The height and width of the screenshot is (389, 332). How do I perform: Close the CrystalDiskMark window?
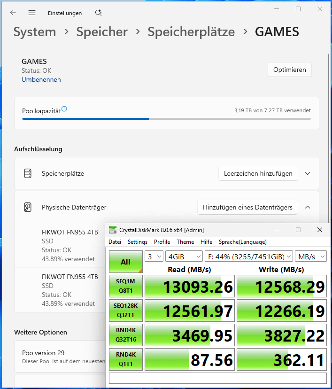point(320,230)
